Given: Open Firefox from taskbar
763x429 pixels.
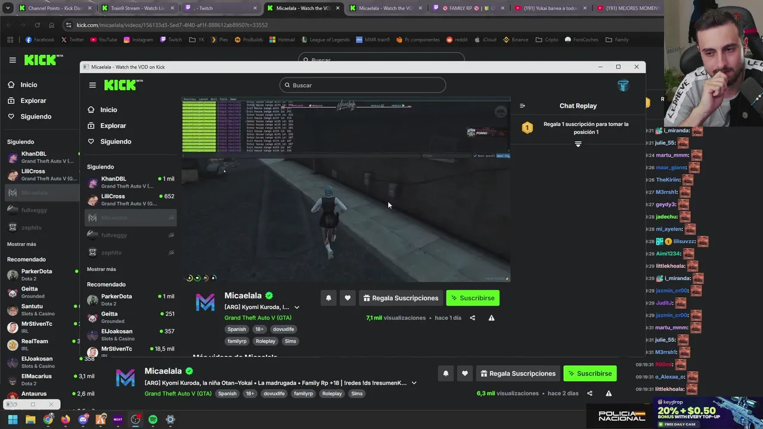Looking at the screenshot, I should pos(66,419).
